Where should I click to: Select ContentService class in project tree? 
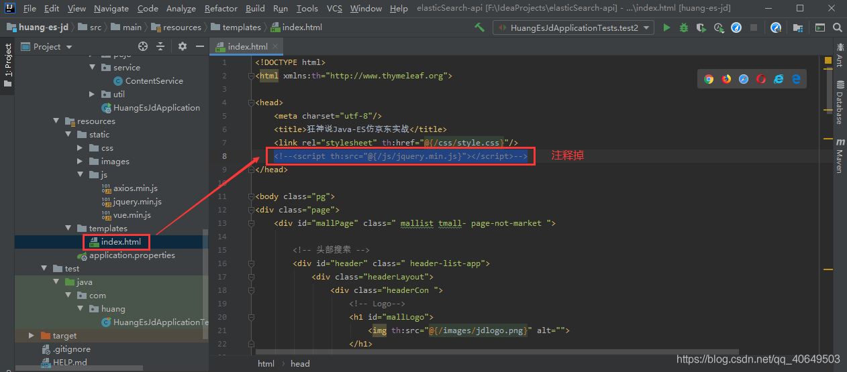148,81
